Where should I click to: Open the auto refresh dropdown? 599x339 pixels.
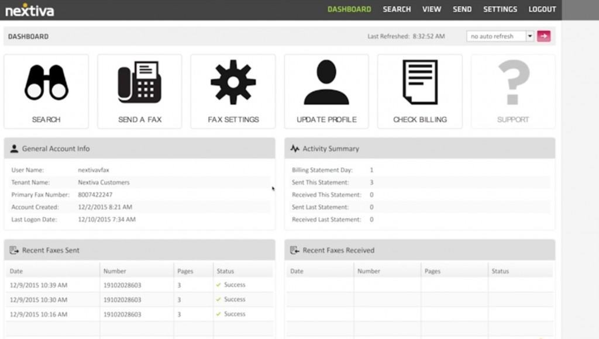[494, 36]
